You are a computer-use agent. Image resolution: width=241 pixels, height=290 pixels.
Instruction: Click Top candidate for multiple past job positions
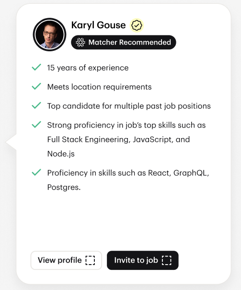(x=129, y=106)
